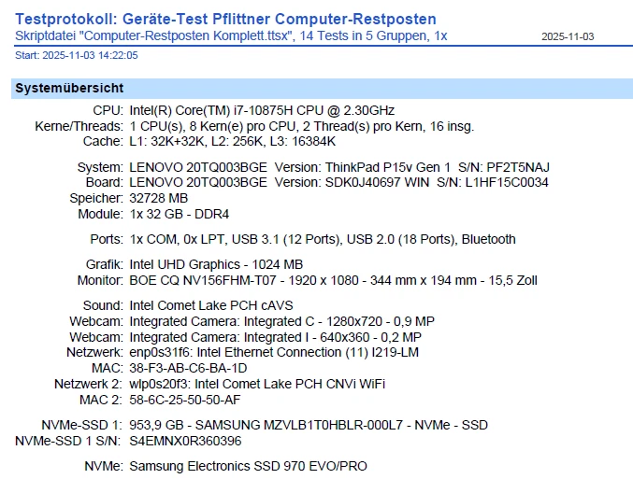633x493 pixels.
Task: Click the 'CPU:' label
Action: point(108,110)
